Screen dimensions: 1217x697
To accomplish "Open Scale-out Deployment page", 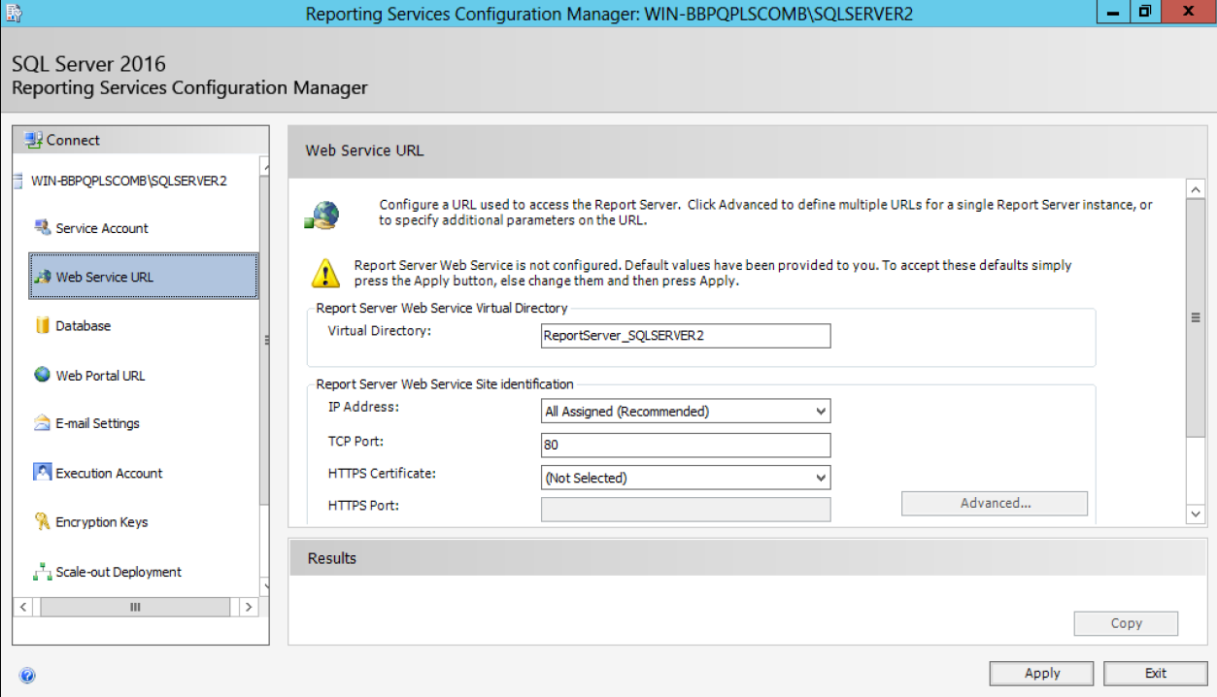I will tap(118, 572).
